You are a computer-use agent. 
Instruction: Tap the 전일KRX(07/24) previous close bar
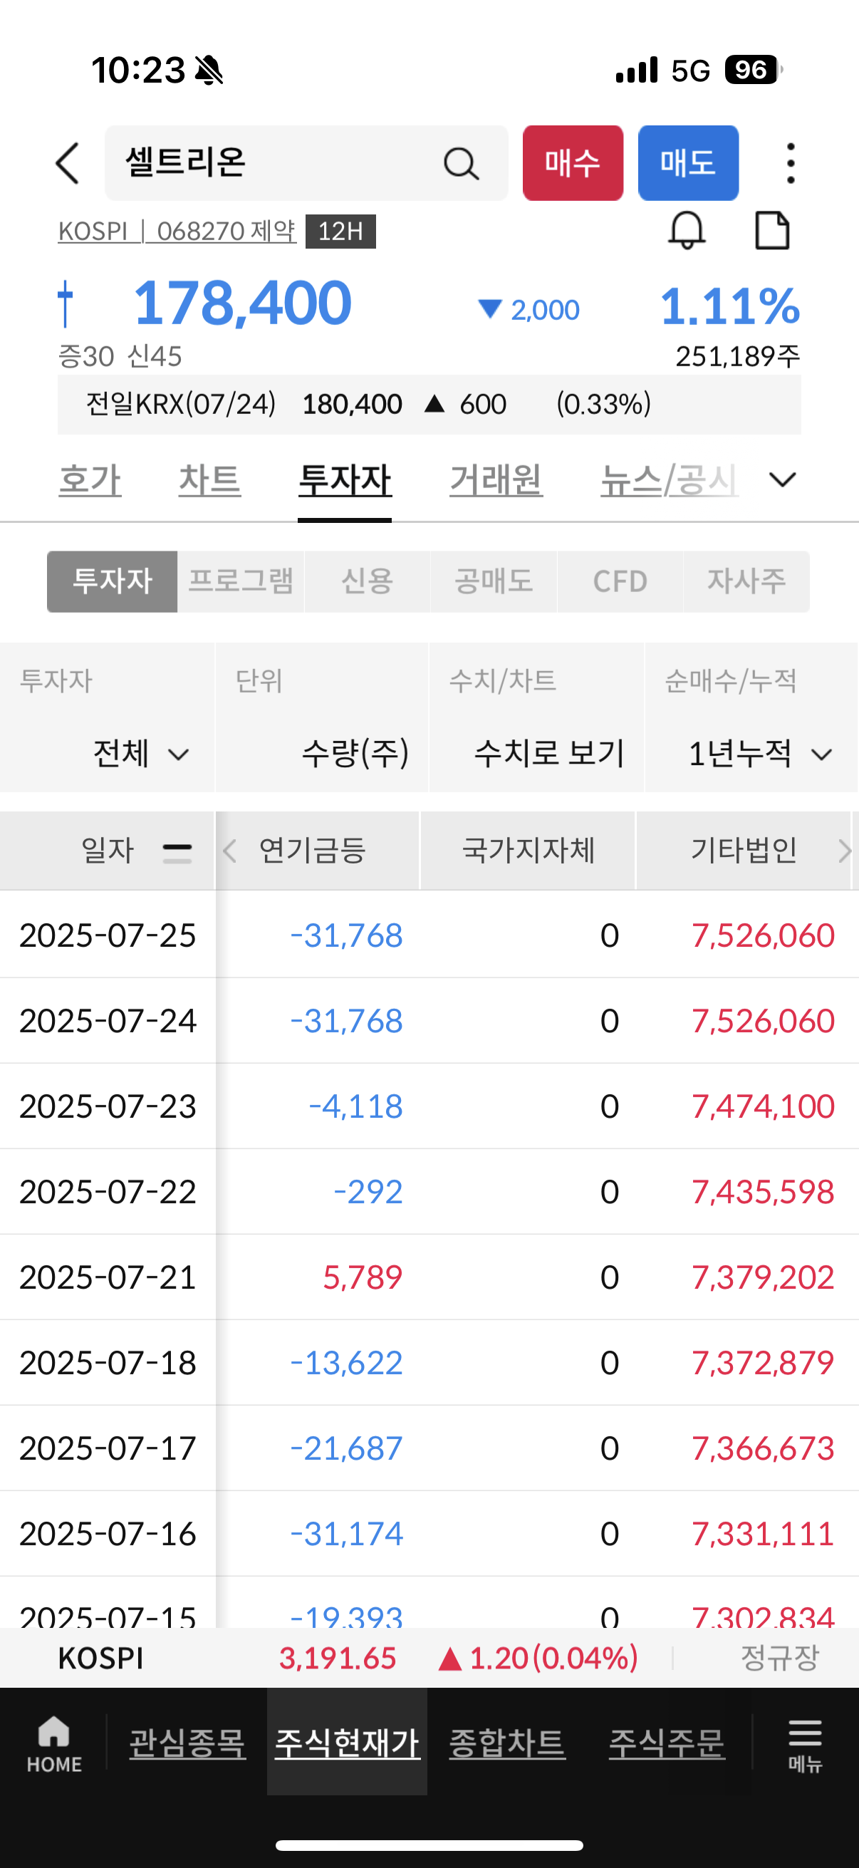coord(429,405)
